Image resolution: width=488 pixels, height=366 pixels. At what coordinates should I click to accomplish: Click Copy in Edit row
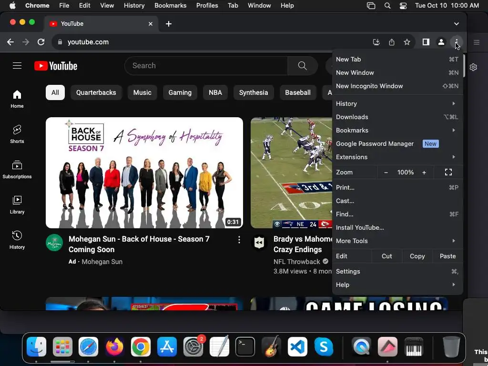click(x=417, y=256)
